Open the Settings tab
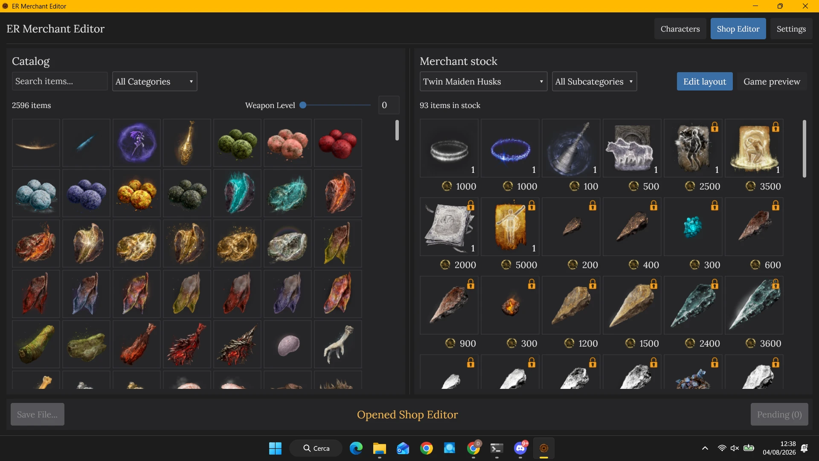 coord(791,29)
